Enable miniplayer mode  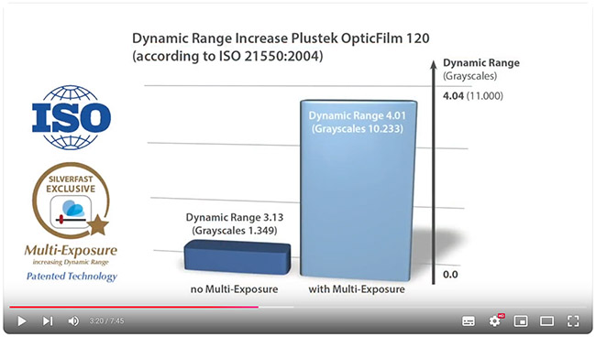(x=521, y=321)
